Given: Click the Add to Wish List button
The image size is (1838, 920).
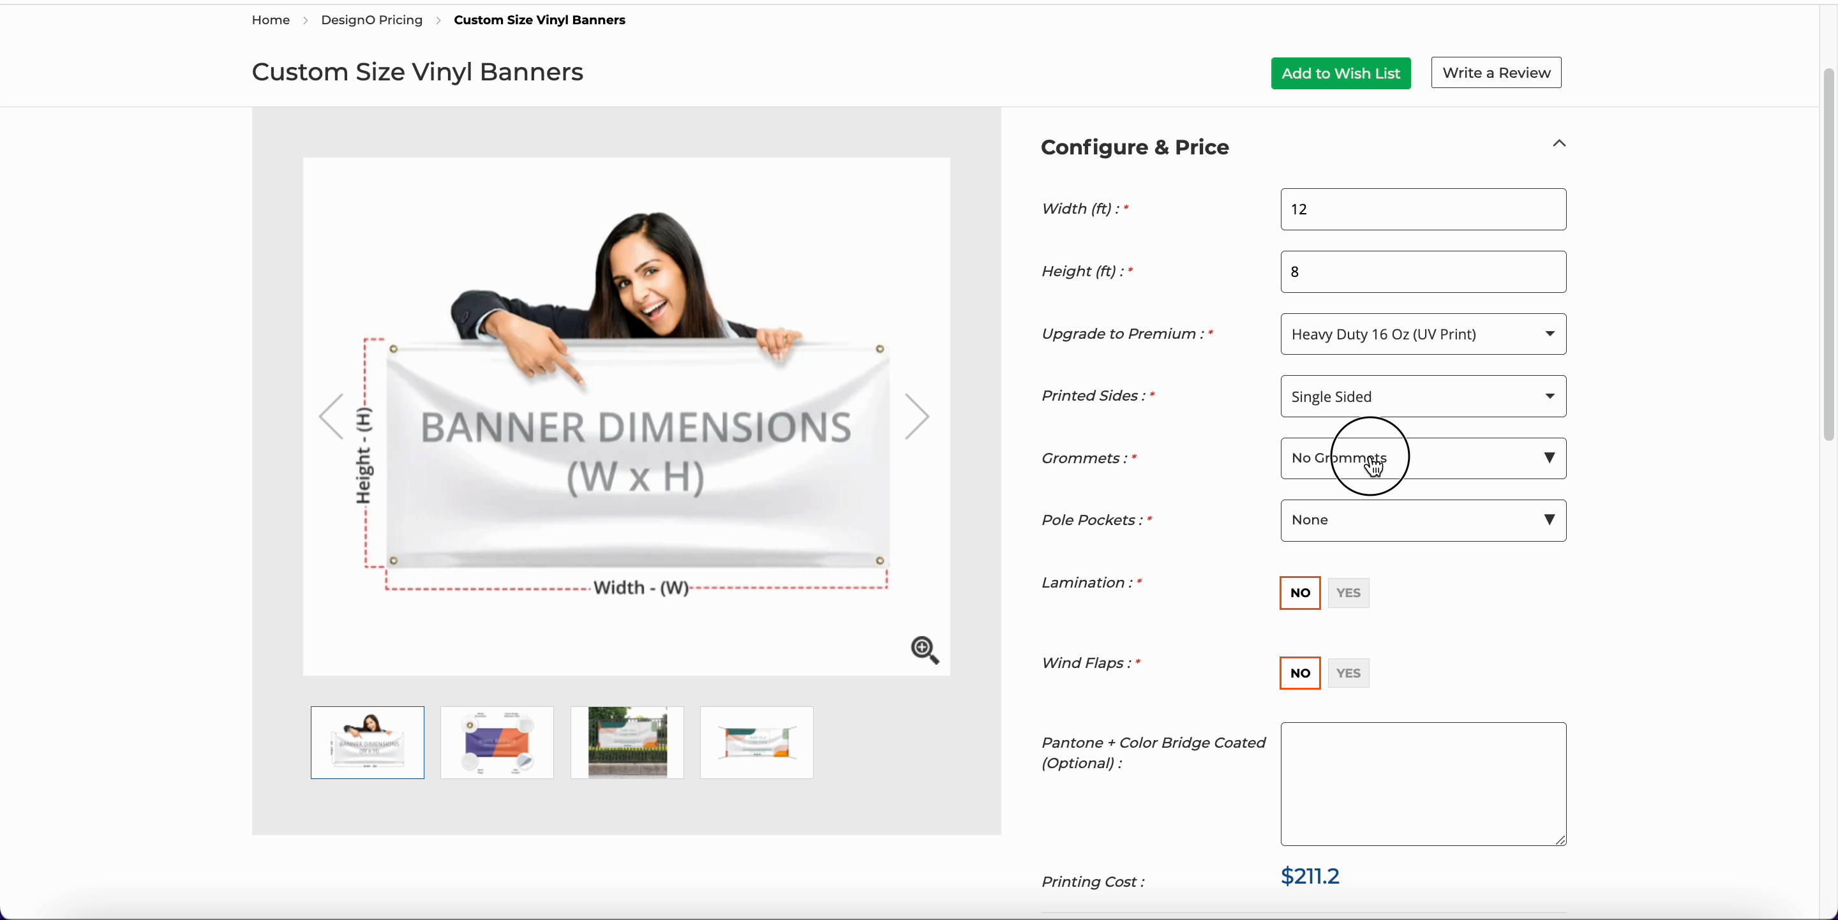Looking at the screenshot, I should [1340, 73].
